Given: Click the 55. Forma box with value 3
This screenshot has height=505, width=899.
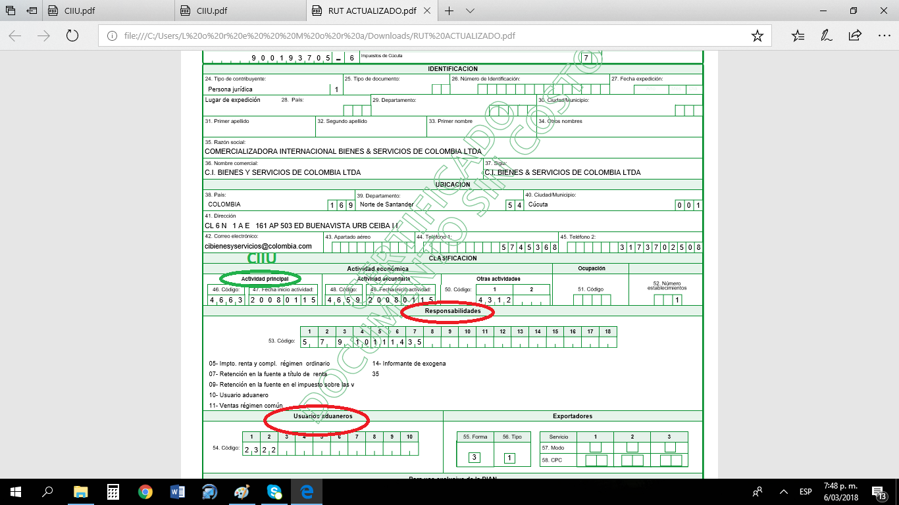Looking at the screenshot, I should point(475,458).
